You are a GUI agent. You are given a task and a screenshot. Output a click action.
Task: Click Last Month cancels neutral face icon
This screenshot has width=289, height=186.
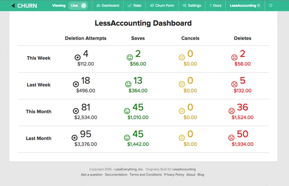tap(182, 138)
